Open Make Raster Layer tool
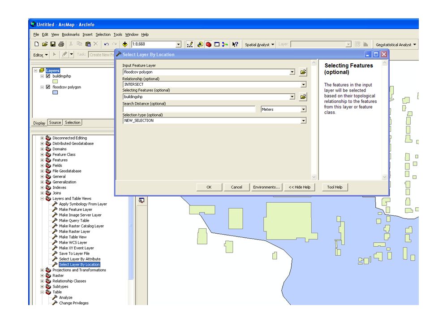 pyautogui.click(x=74, y=231)
